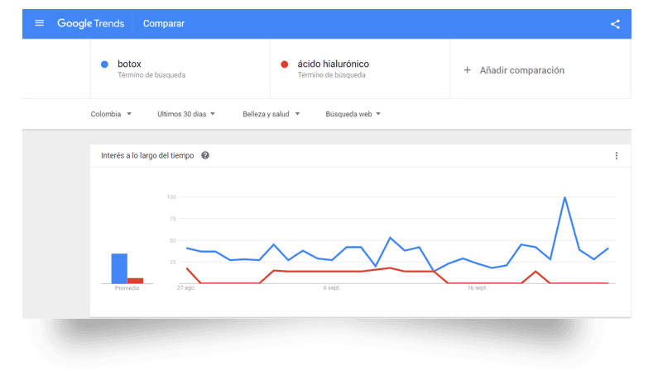Expand the Colombia region dropdown

111,114
